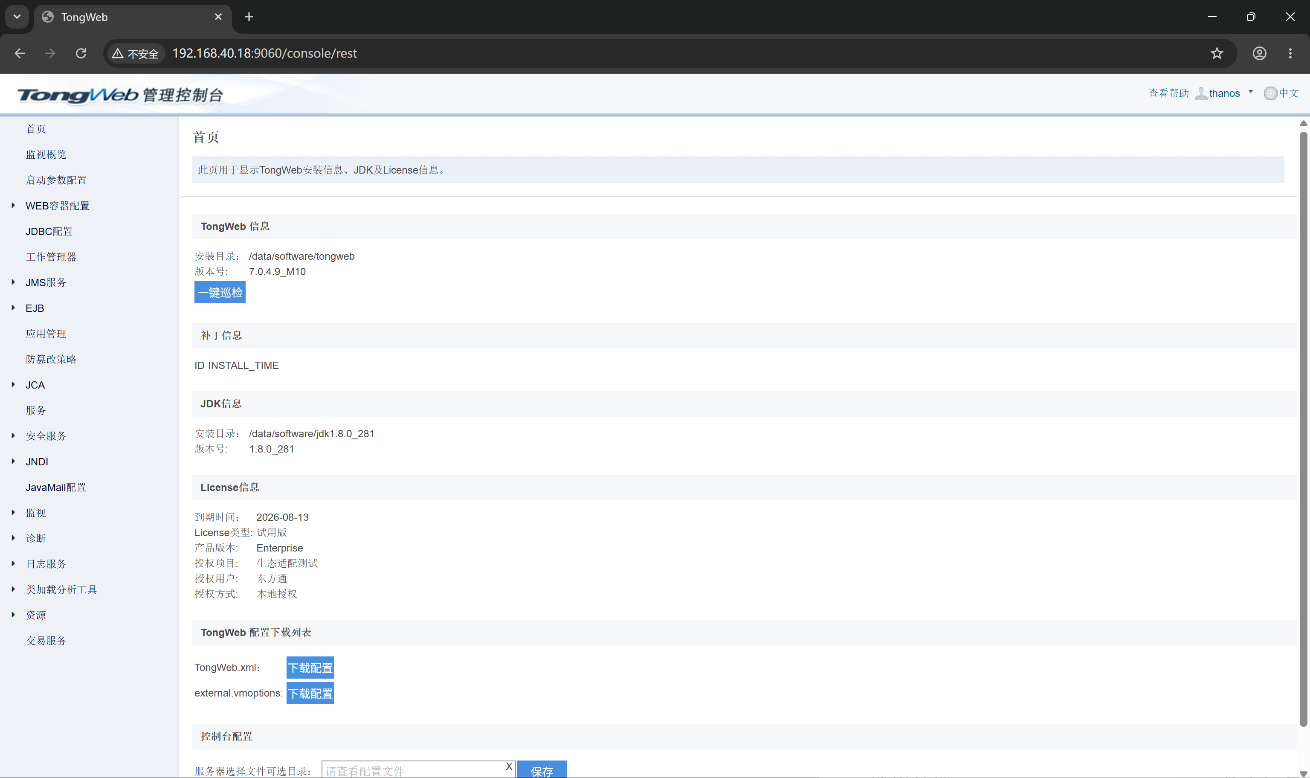Open 监视概览 in the sidebar
This screenshot has height=778, width=1310.
pos(46,155)
